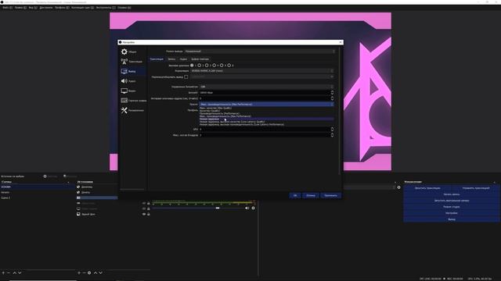This screenshot has height=281, width=501.
Task: Open the Rate Control CBR dropdown
Action: 266,87
